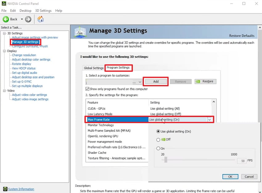Click OK in Max Frame Rate popup

pos(230,177)
